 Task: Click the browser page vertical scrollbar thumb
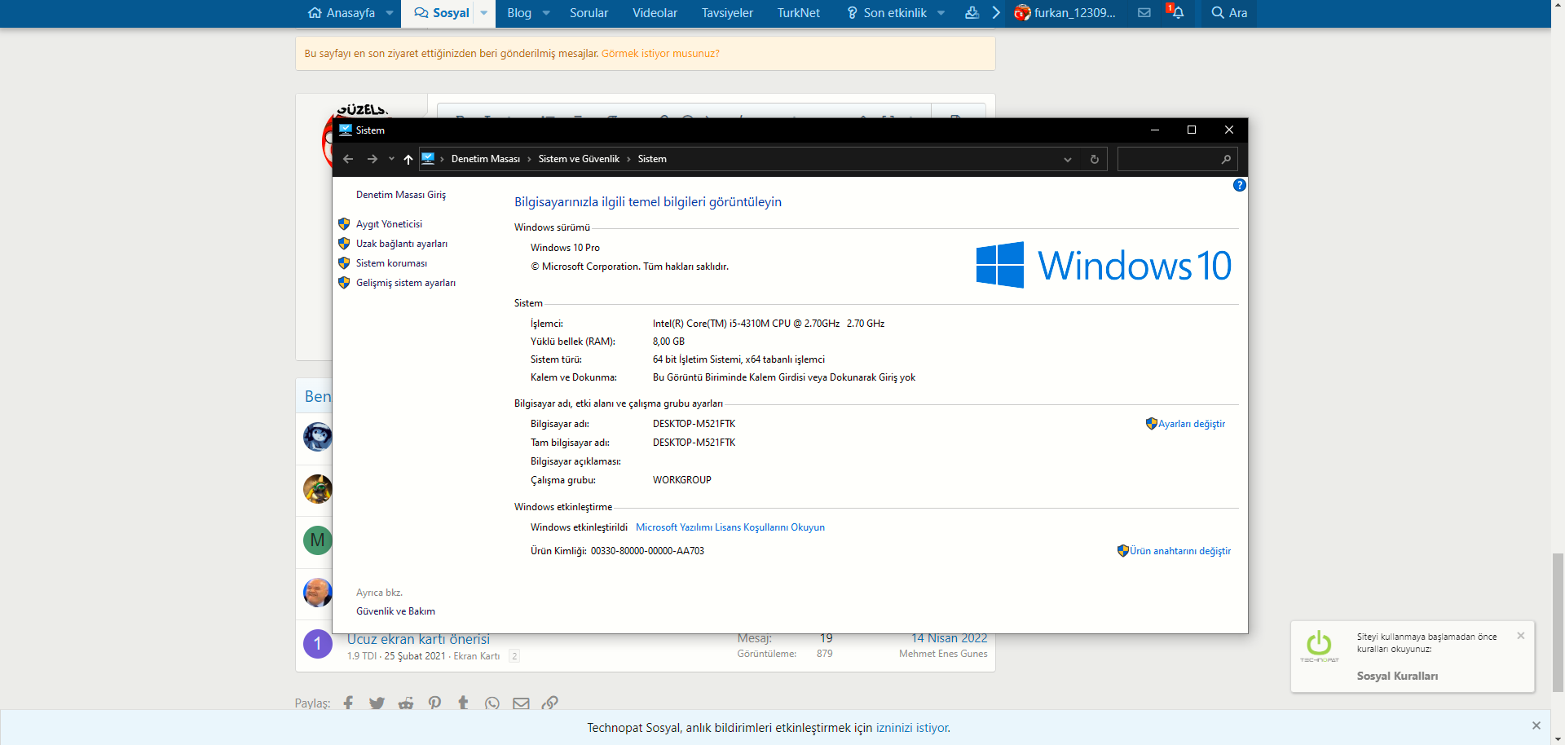pyautogui.click(x=1558, y=622)
